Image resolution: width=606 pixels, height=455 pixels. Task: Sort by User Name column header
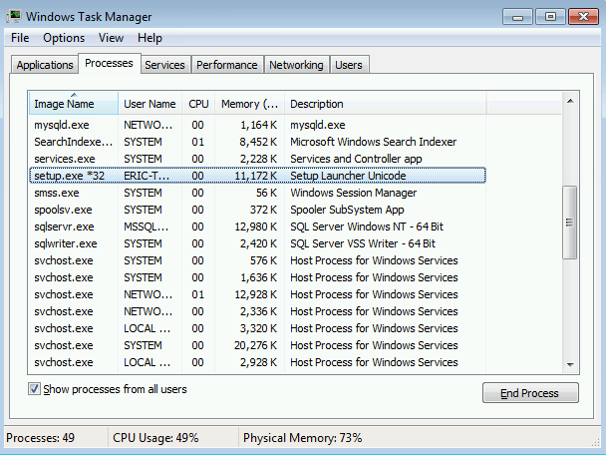150,104
